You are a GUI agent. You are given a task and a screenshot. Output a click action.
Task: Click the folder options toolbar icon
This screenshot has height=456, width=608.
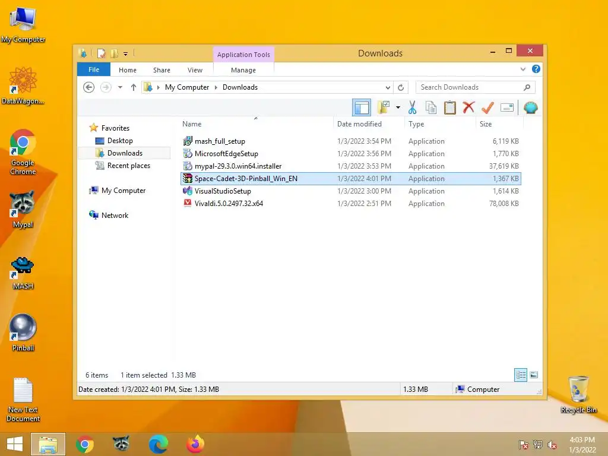click(x=384, y=107)
